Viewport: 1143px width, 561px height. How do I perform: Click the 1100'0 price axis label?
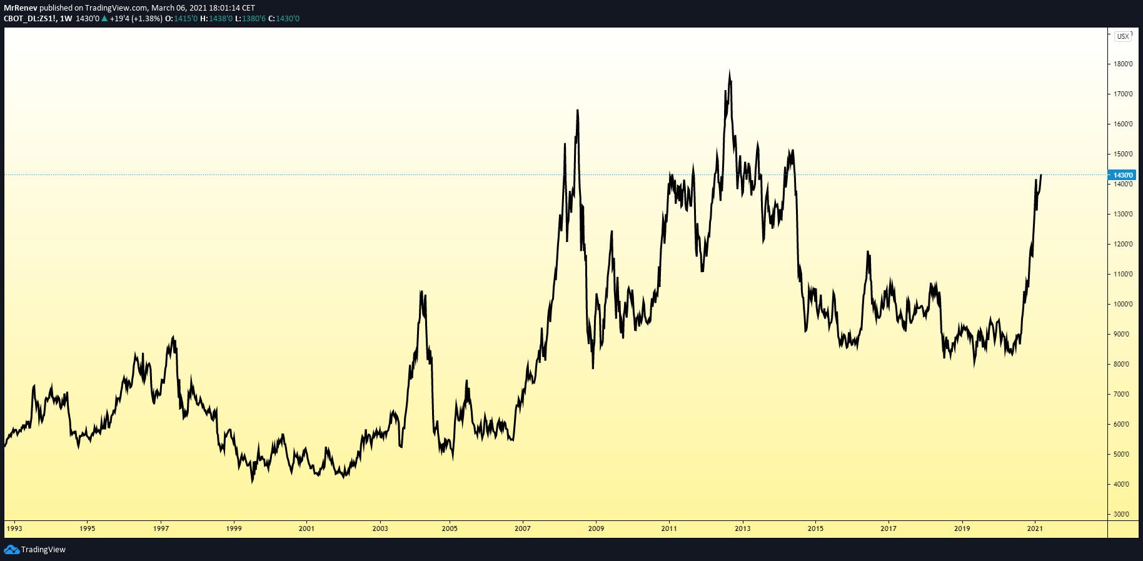tap(1123, 274)
